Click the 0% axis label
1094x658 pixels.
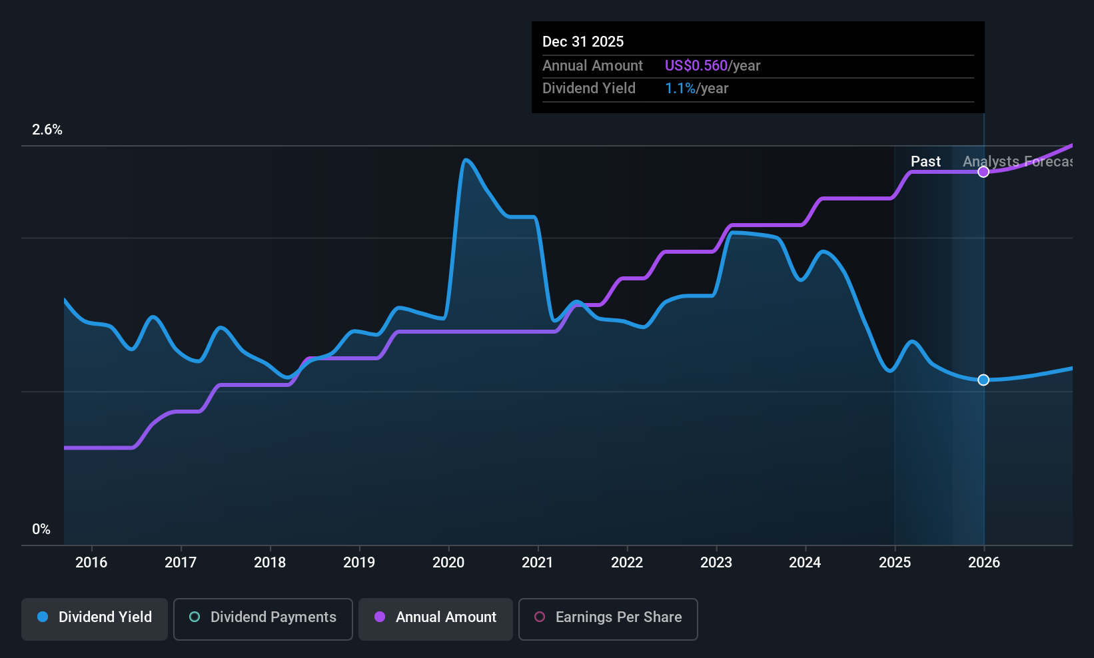point(41,529)
